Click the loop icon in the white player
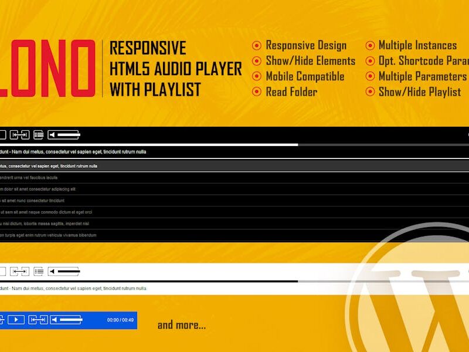Viewport: 469px width, 352px height. tap(20, 272)
